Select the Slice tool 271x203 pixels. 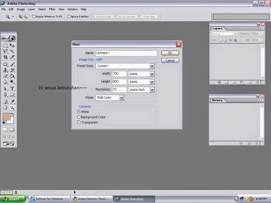(x=12, y=57)
